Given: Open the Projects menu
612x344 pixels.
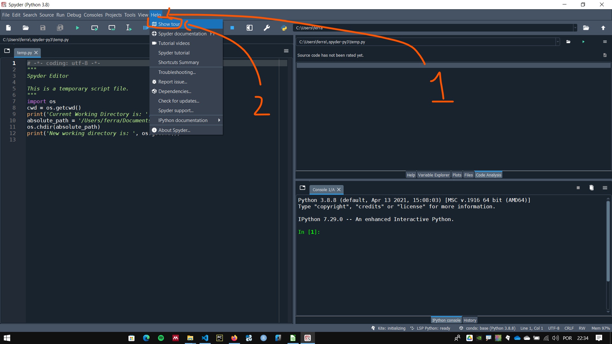Looking at the screenshot, I should 113,15.
